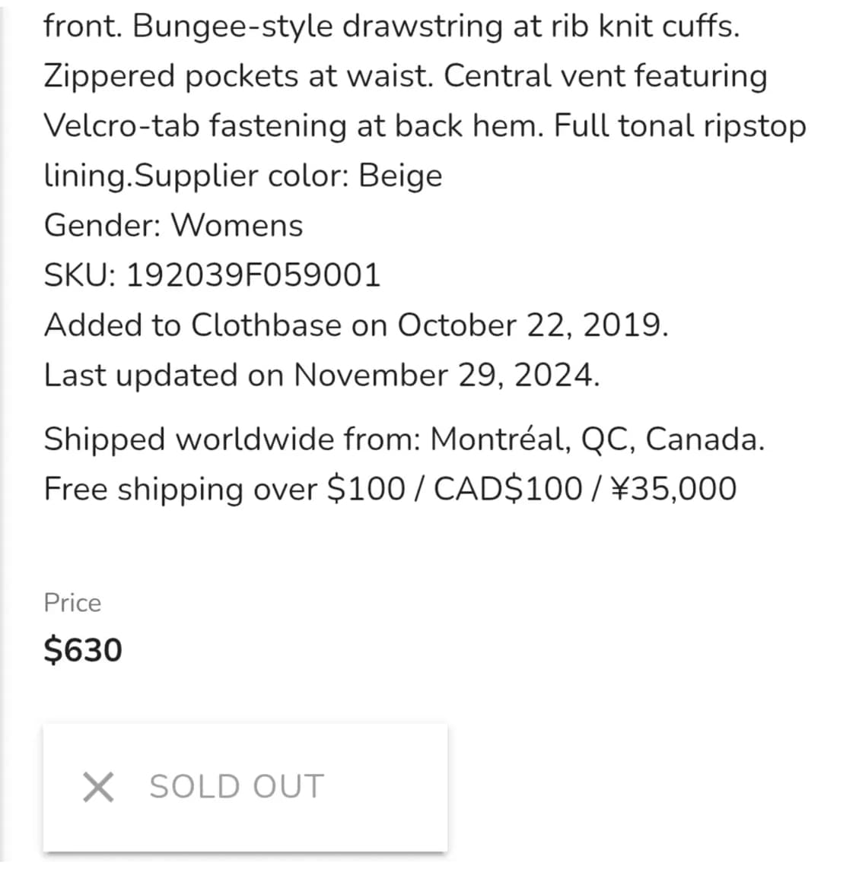Click the CAD$100 shipping threshold
Viewport: 856px width, 872px height.
pos(508,489)
